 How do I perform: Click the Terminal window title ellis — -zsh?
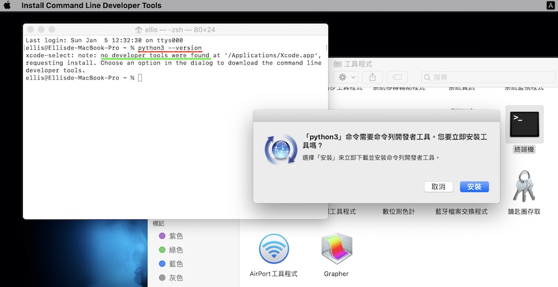tap(180, 30)
